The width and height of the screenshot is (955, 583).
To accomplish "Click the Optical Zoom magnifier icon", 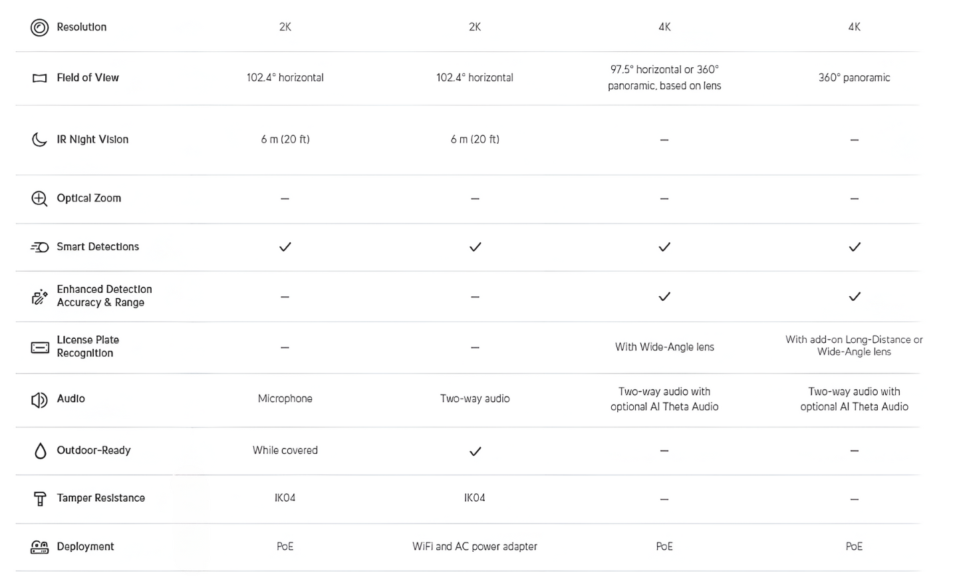I will point(40,198).
